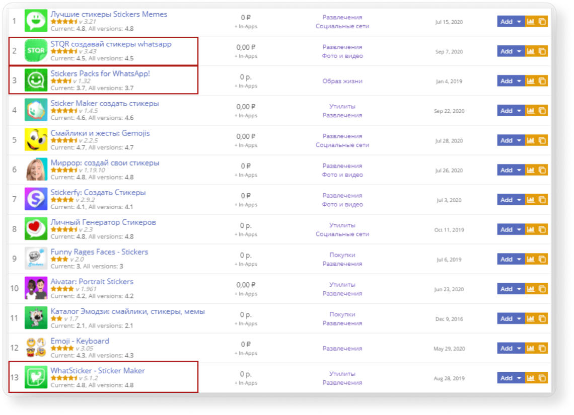Click Утилиты category in Aivatar row
The height and width of the screenshot is (415, 574).
[342, 285]
